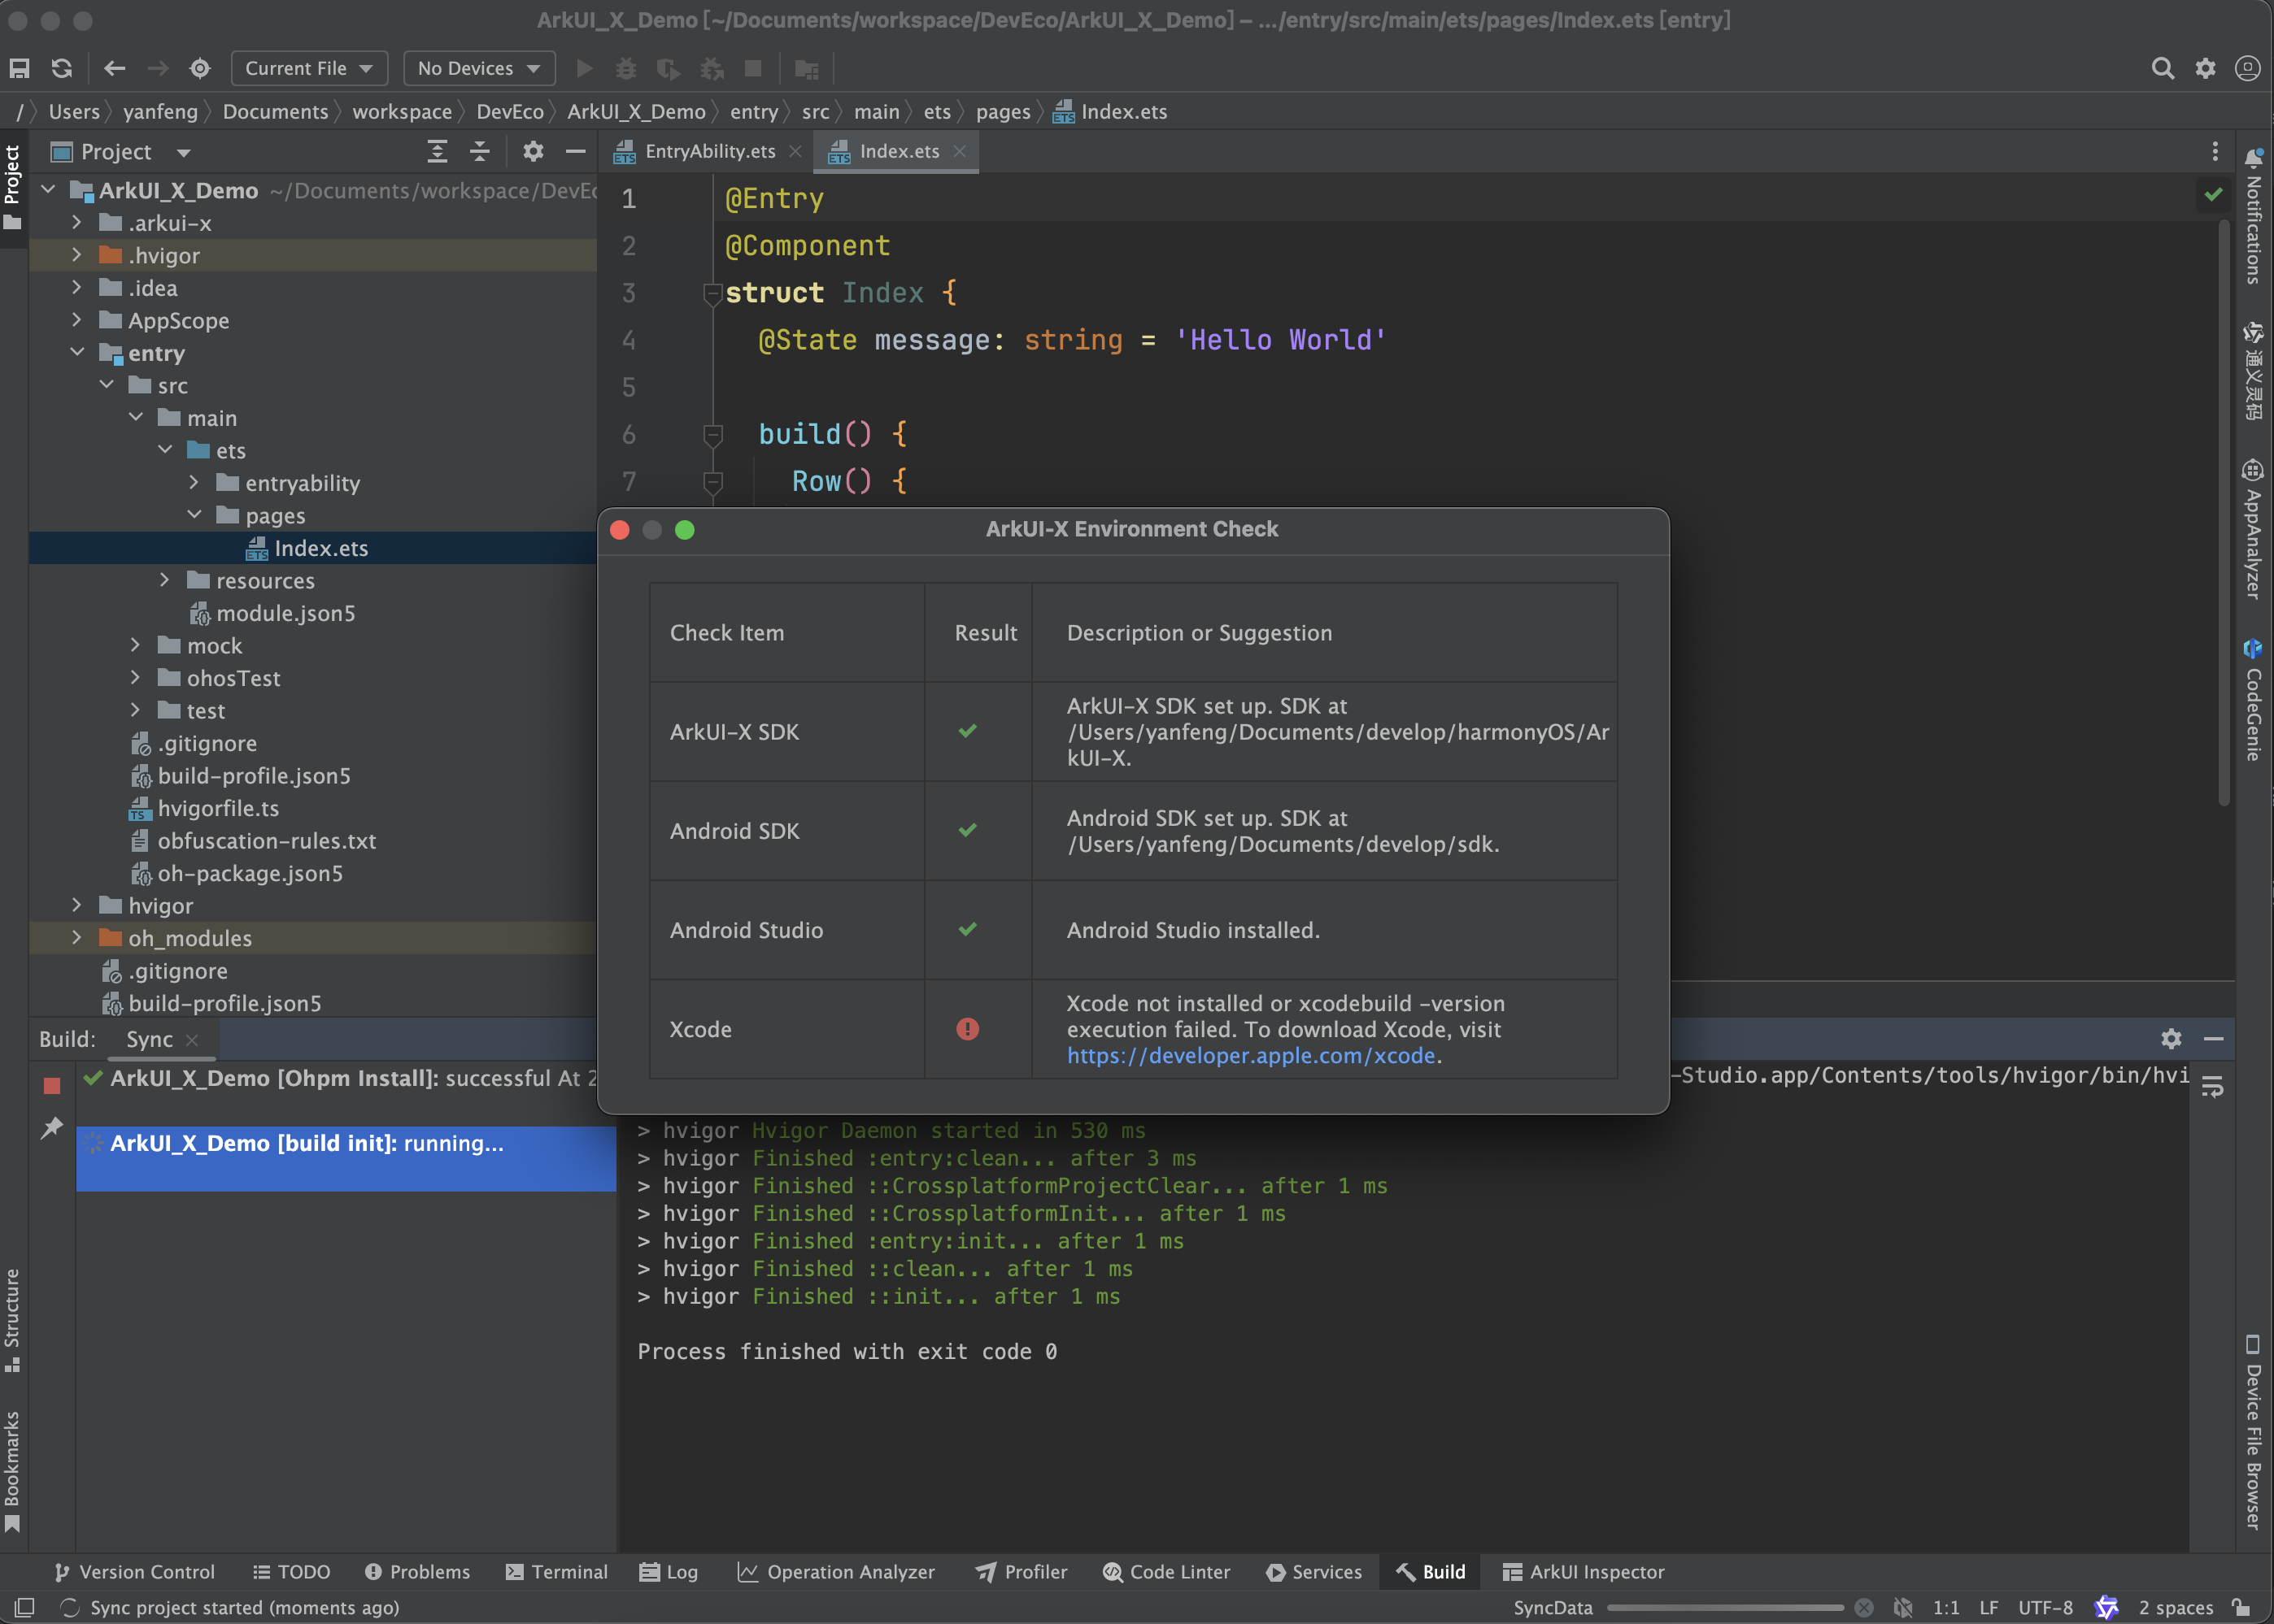This screenshot has height=1624, width=2274.
Task: Click the red stop build icon
Action: [52, 1086]
